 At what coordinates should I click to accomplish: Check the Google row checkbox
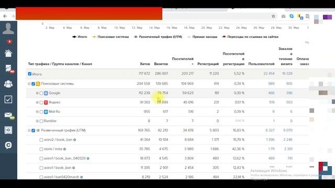(41, 93)
